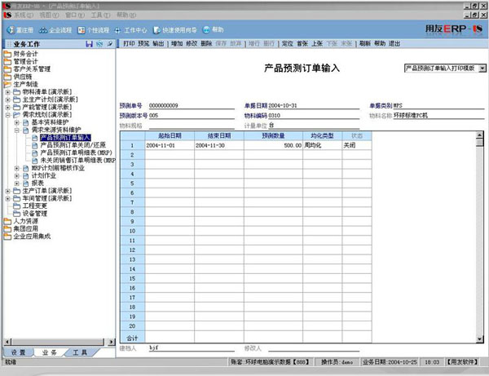Expand the 主生产计划[演示版] node
The width and height of the screenshot is (489, 376).
click(x=8, y=100)
